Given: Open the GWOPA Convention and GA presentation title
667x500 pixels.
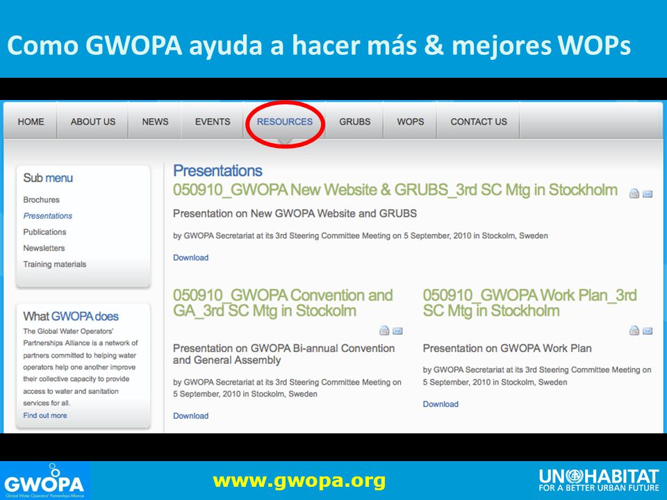Looking at the screenshot, I should [x=283, y=303].
